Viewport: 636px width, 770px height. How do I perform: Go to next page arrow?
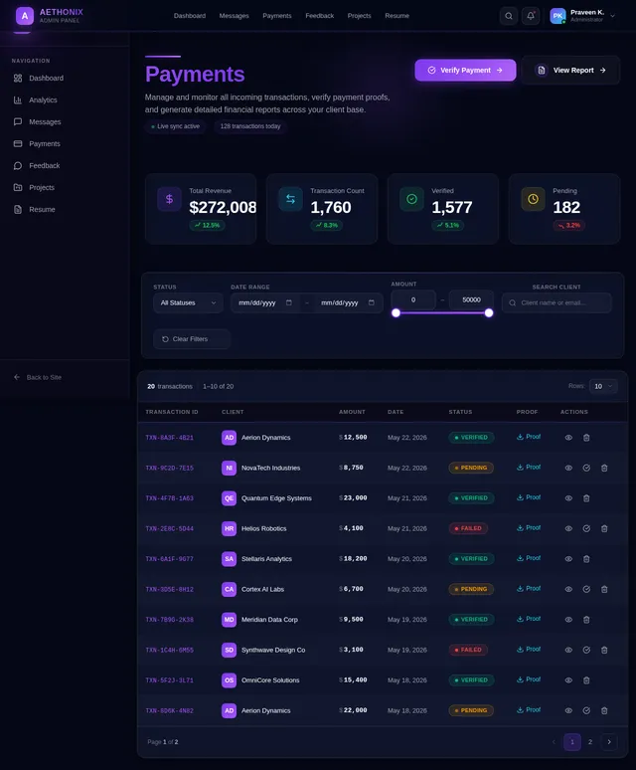pyautogui.click(x=609, y=742)
